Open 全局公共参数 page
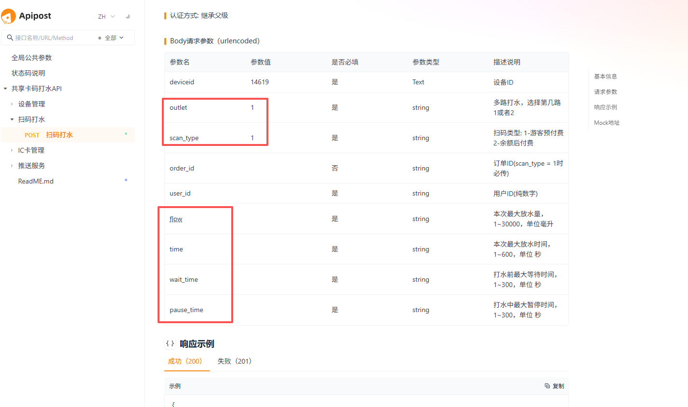Viewport: 688px width, 407px height. point(32,58)
